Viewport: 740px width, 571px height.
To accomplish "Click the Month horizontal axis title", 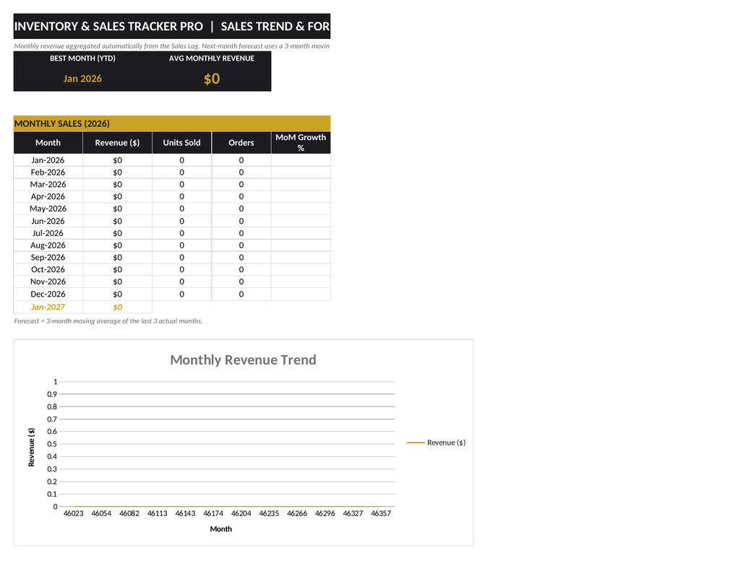I will (x=221, y=529).
